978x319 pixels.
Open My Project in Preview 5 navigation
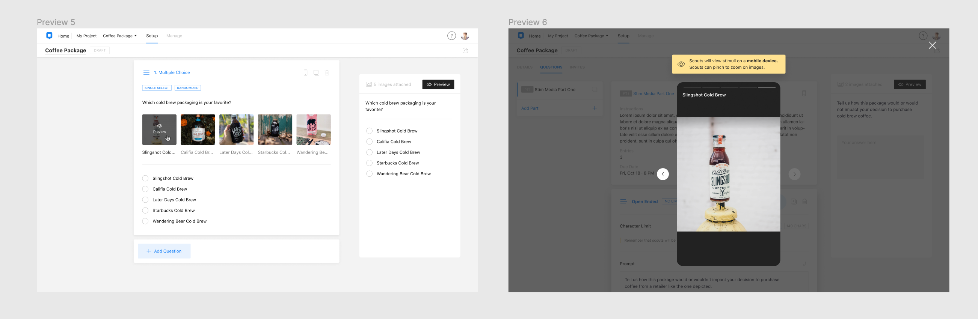click(86, 36)
